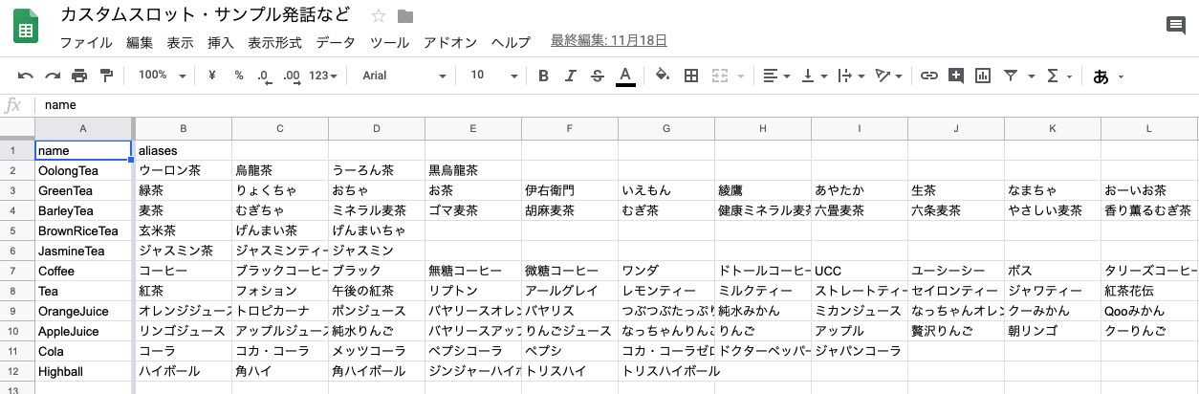Select the げんまいちゃ cell
Image resolution: width=1199 pixels, height=394 pixels.
376,230
